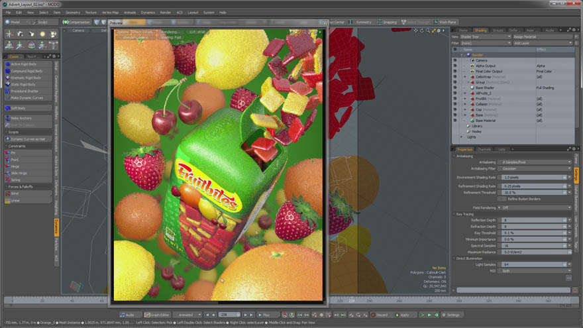Open the Render menu

click(x=166, y=13)
